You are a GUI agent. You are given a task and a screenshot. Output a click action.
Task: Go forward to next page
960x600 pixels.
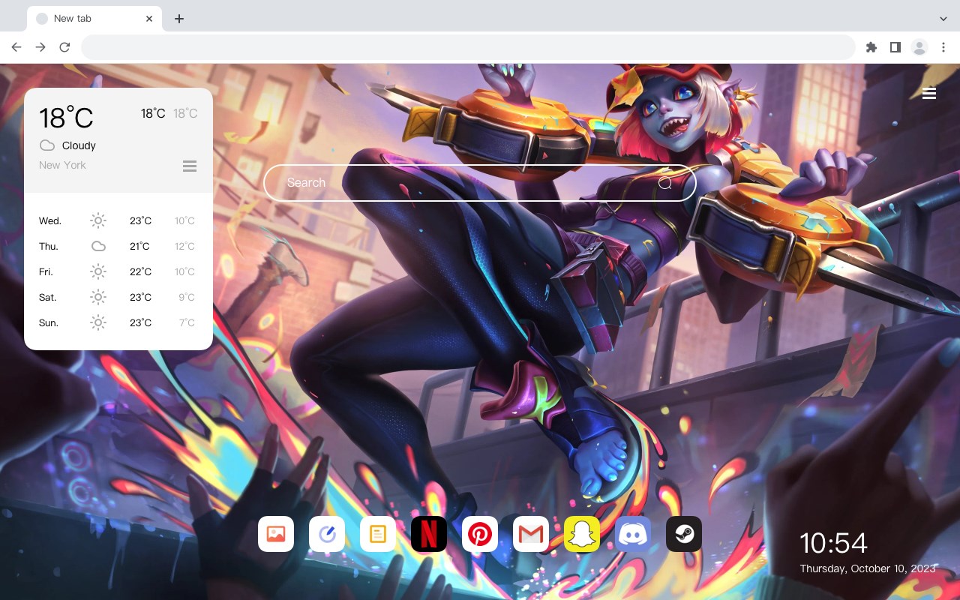point(40,47)
